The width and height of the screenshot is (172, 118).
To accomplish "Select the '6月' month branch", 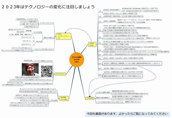I will 100,43.
